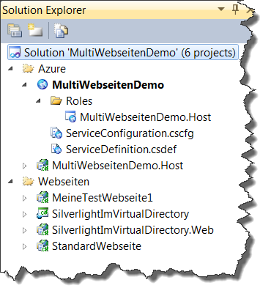This screenshot has height=299, width=271.
Task: Click the StandardWebseite project icon
Action: [42, 246]
